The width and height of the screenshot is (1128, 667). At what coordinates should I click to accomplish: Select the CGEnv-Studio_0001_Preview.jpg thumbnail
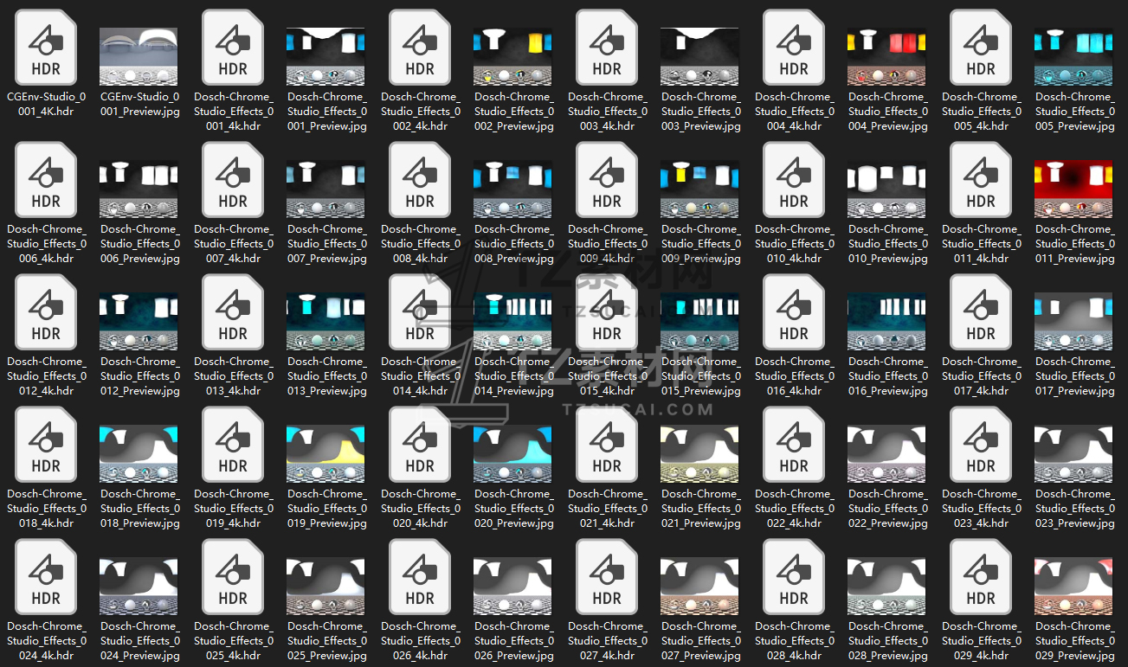click(x=139, y=57)
